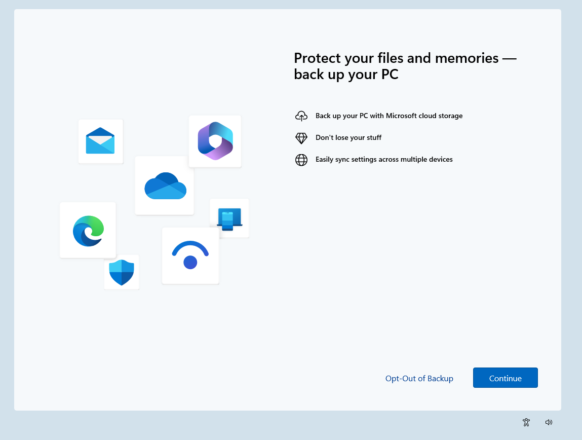Image resolution: width=582 pixels, height=440 pixels.
Task: Click the Defender shield icon tile
Action: click(122, 273)
